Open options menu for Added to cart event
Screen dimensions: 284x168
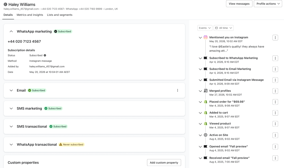[x=275, y=113]
